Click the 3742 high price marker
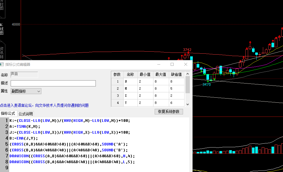Viewport: 283px width, 172px height. tap(187, 50)
